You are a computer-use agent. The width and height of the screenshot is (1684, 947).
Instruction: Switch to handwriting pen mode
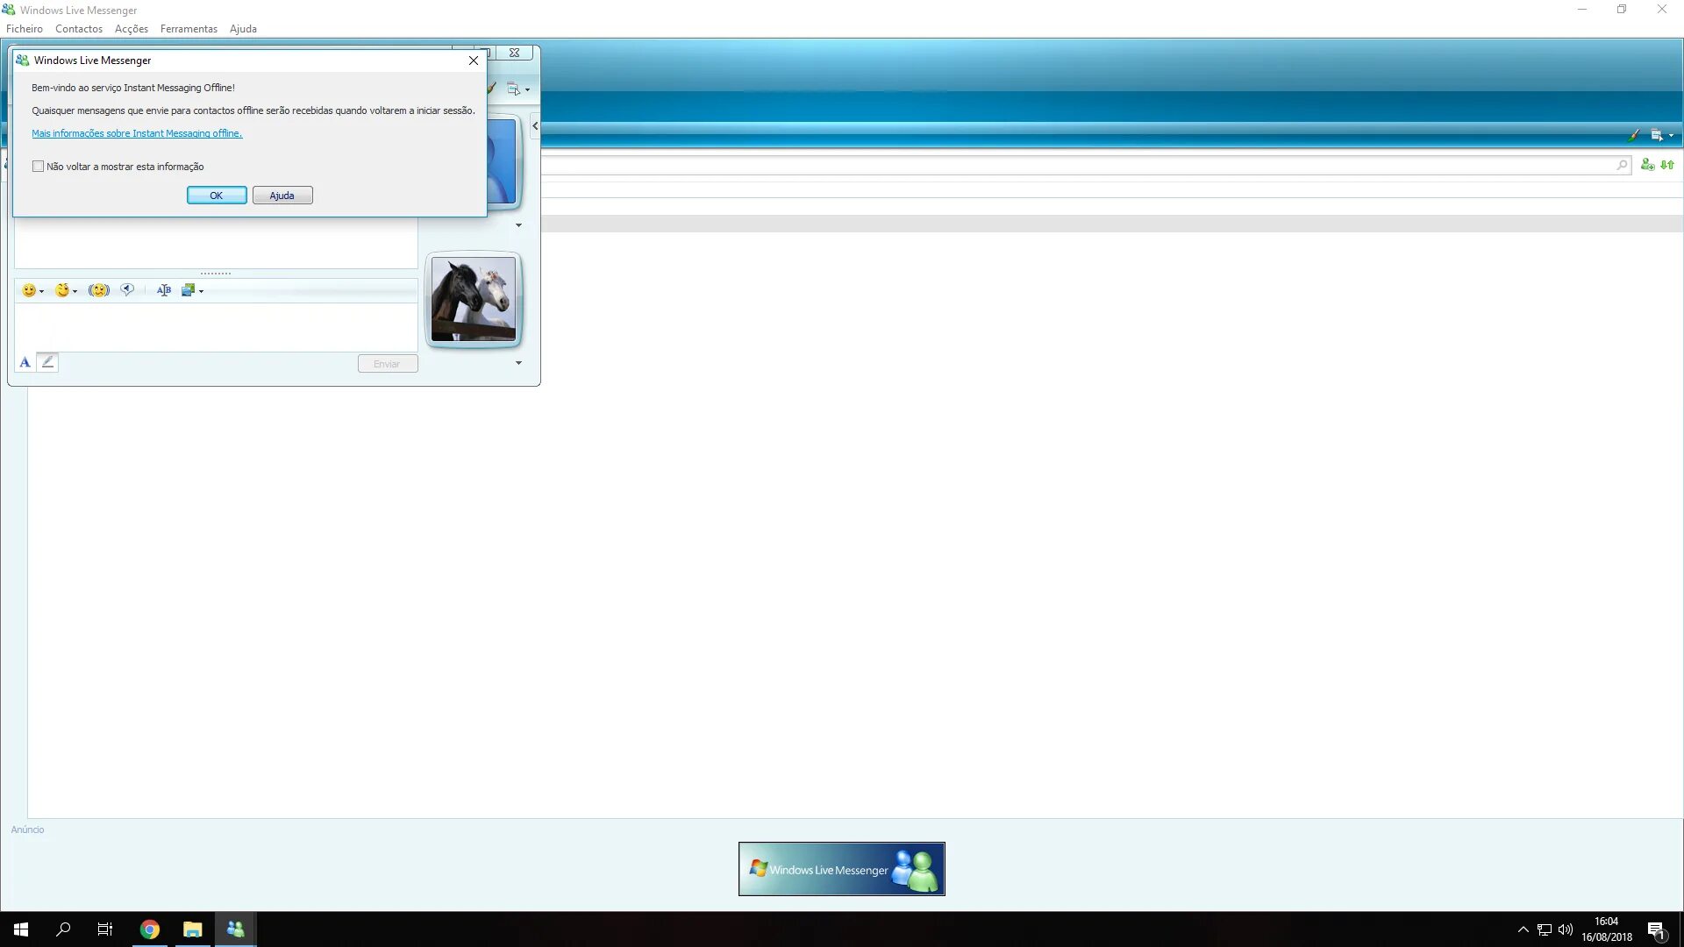coord(48,362)
